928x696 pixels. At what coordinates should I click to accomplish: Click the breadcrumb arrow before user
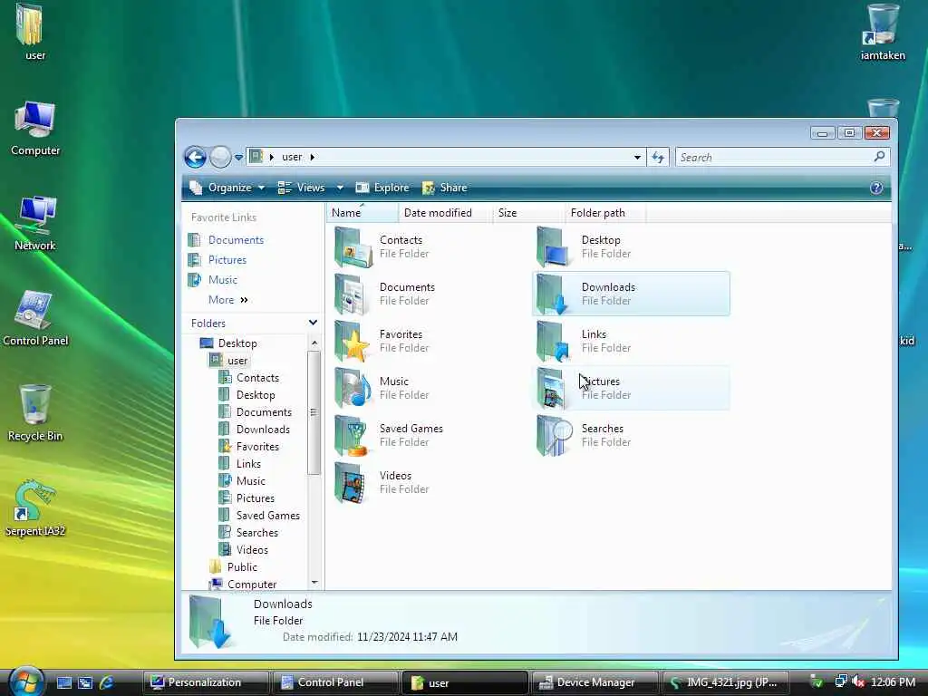pyautogui.click(x=272, y=157)
